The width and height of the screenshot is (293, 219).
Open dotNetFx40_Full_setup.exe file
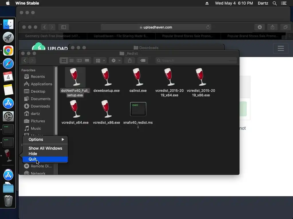tap(75, 77)
